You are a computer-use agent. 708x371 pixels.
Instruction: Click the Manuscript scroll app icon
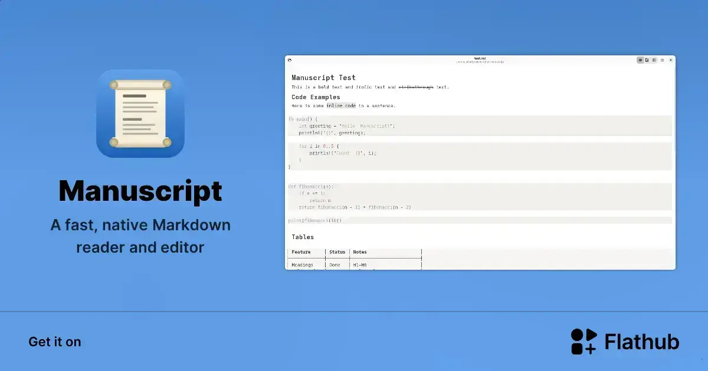140,114
